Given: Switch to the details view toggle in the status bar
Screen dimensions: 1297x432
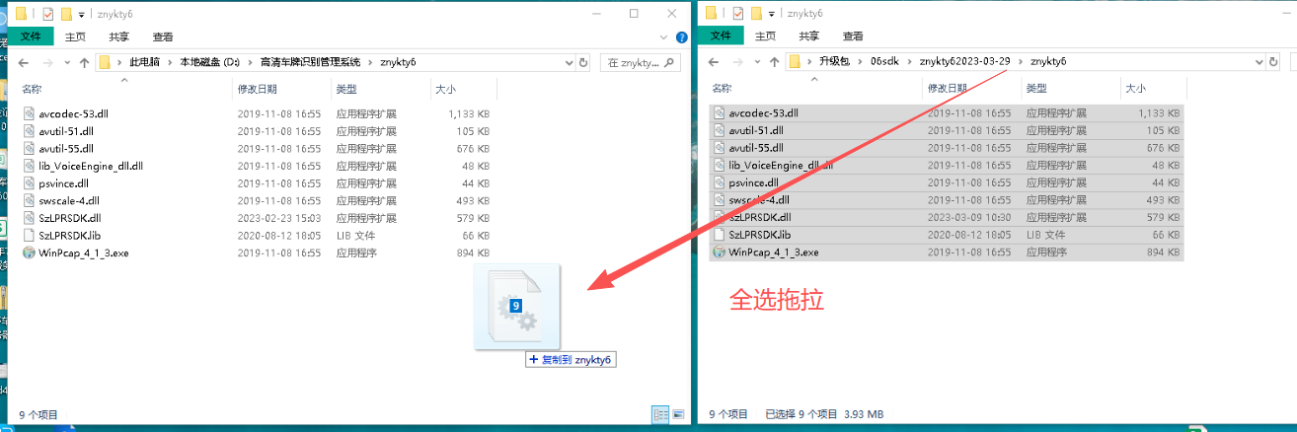Looking at the screenshot, I should [659, 415].
